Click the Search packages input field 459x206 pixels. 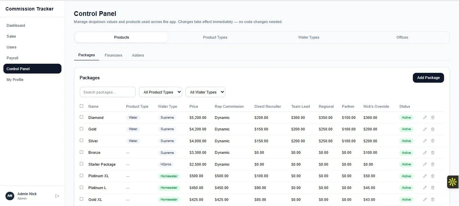click(x=108, y=92)
